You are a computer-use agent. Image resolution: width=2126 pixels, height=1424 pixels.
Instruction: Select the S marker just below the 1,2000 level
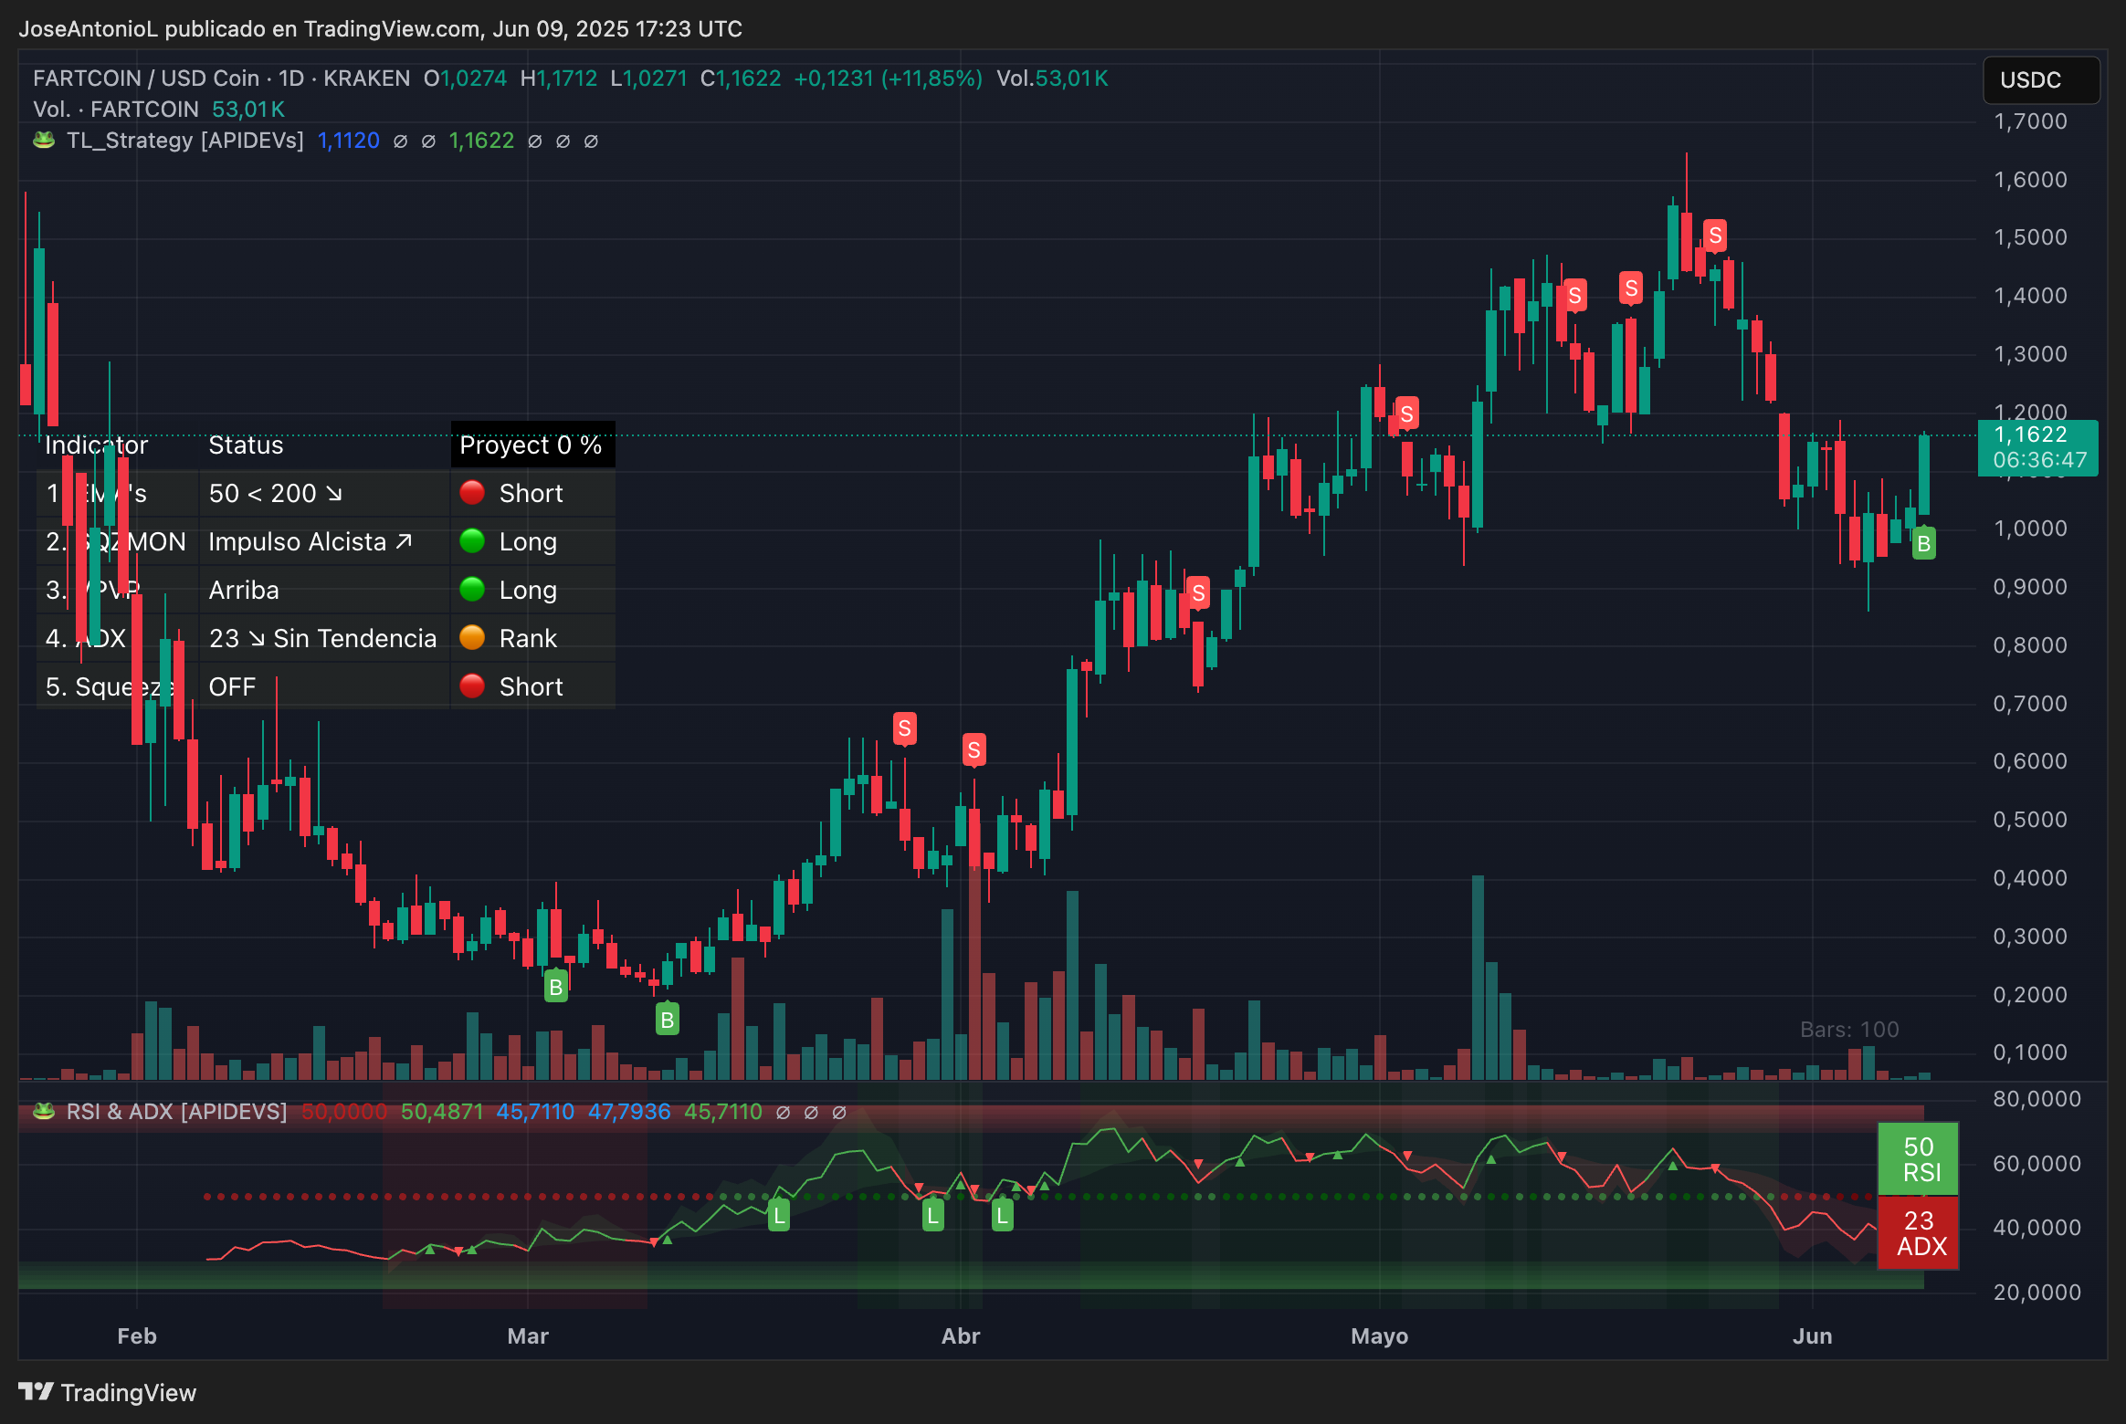[x=1406, y=414]
